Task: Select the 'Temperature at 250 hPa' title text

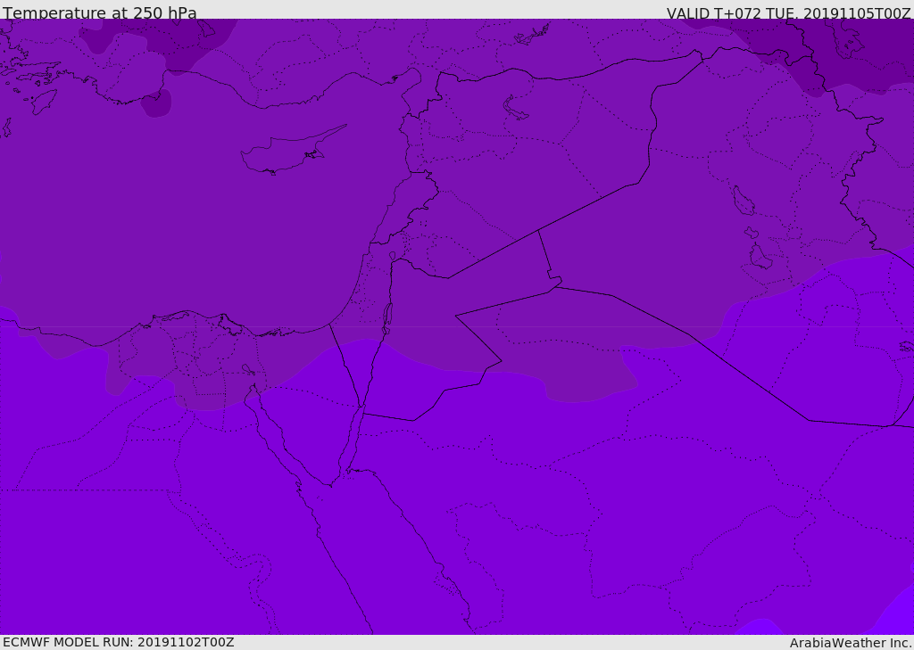Action: point(100,12)
